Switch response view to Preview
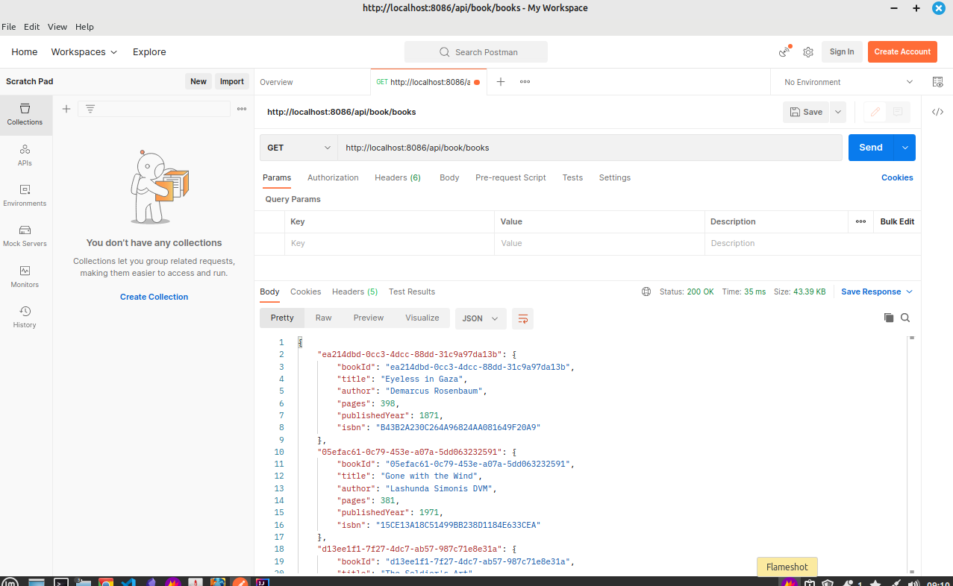This screenshot has width=953, height=586. pos(369,318)
